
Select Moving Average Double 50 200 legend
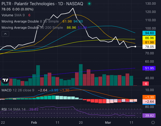pos(32,27)
